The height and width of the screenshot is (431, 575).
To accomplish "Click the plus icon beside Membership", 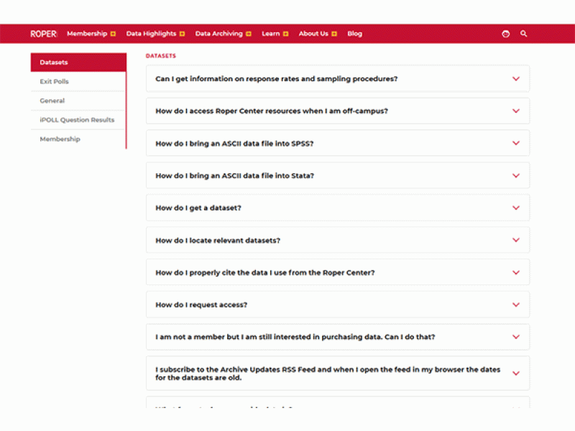I will point(113,34).
